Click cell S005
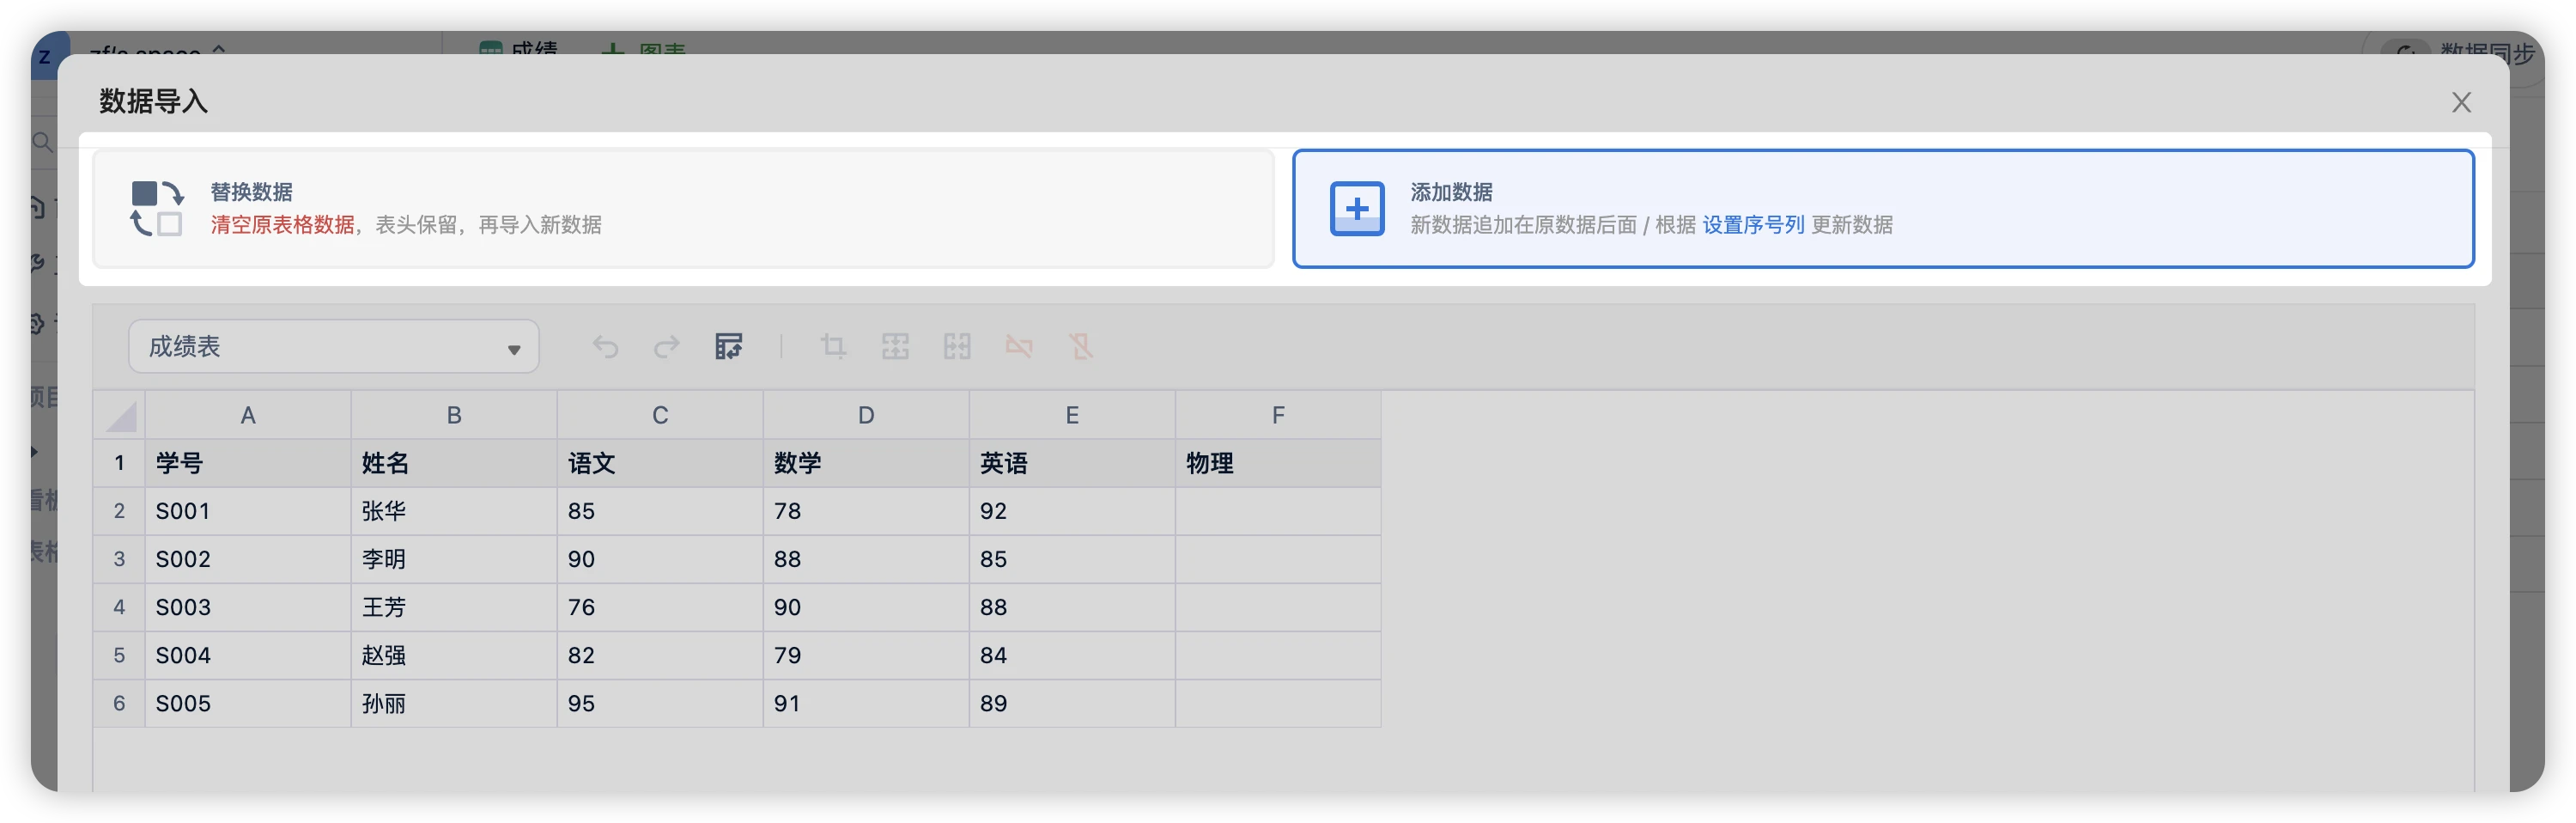The image size is (2576, 823). click(248, 703)
